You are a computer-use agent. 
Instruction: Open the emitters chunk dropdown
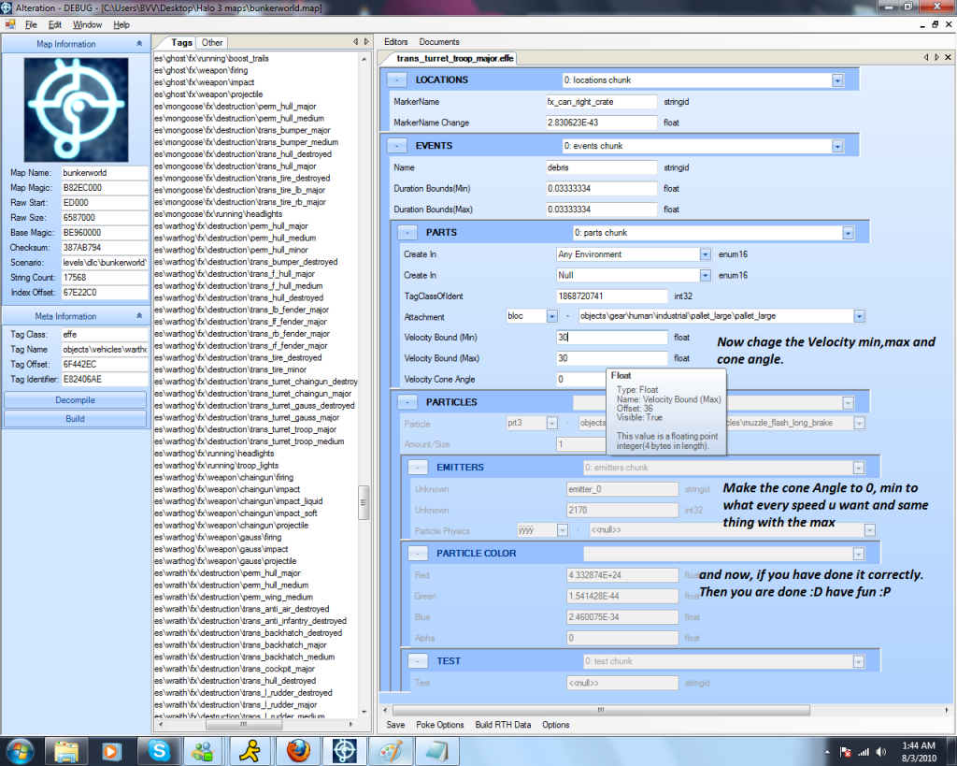point(858,468)
